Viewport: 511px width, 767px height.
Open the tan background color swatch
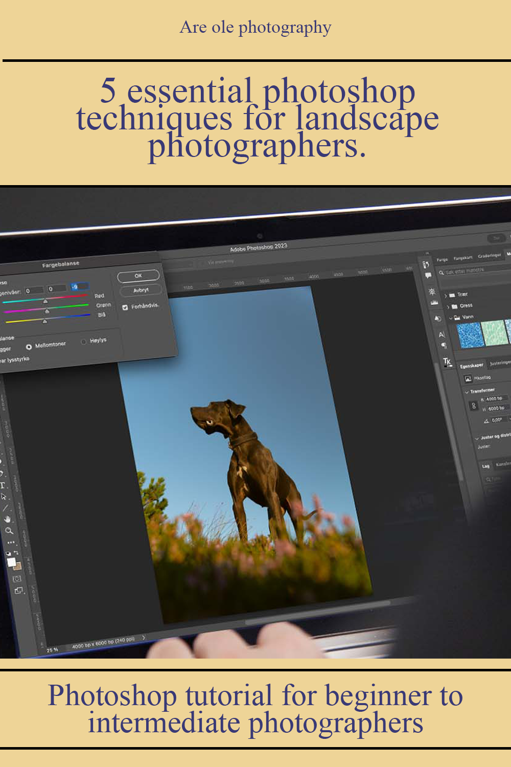click(18, 567)
